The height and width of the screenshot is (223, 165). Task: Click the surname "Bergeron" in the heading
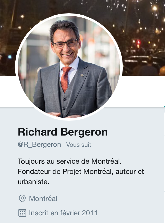click(x=84, y=132)
